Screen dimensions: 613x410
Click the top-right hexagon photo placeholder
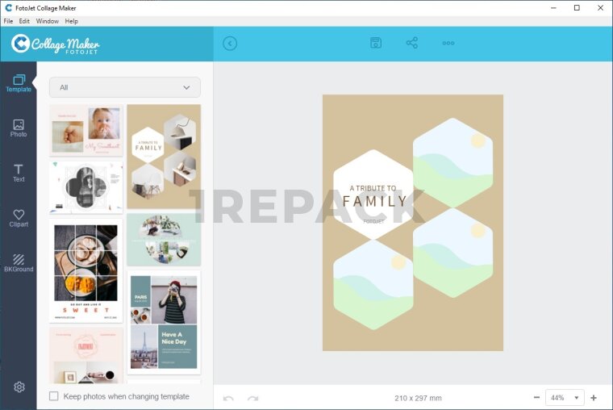[452, 163]
